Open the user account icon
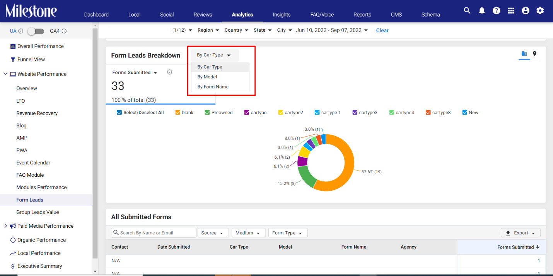The image size is (553, 276). click(526, 11)
